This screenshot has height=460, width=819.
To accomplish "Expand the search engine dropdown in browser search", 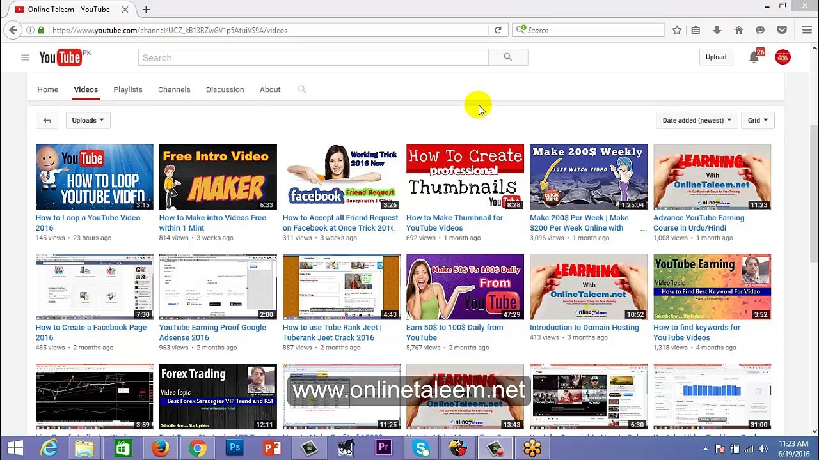I will [x=522, y=29].
